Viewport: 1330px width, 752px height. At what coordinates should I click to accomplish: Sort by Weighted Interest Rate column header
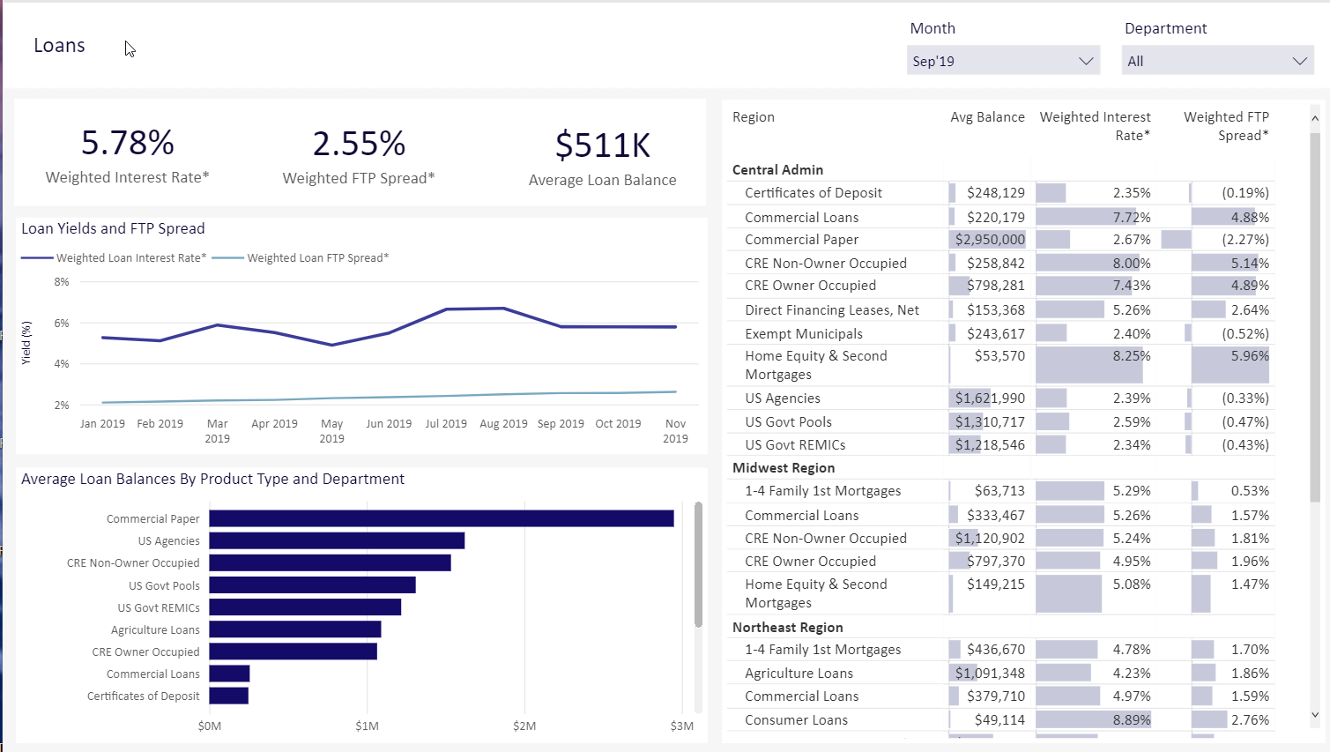point(1095,126)
